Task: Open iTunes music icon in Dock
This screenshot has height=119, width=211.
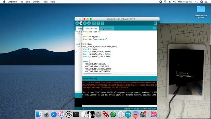Action: pyautogui.click(x=61, y=114)
